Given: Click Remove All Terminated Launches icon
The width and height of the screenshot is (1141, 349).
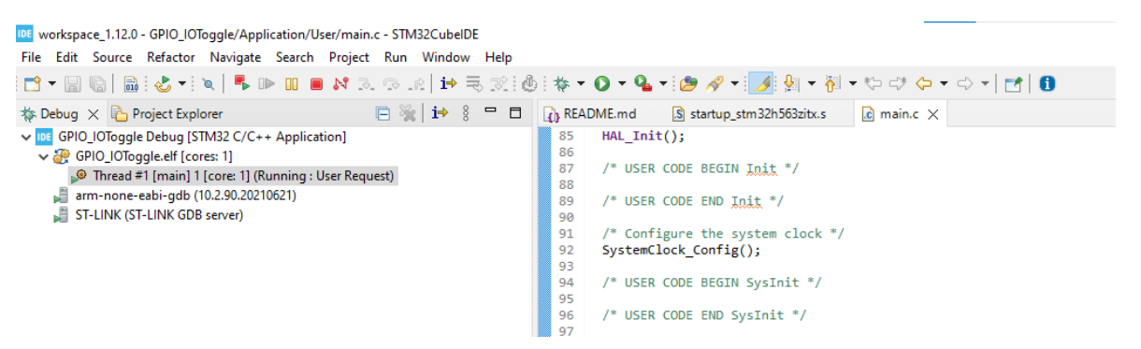Looking at the screenshot, I should coord(408,114).
